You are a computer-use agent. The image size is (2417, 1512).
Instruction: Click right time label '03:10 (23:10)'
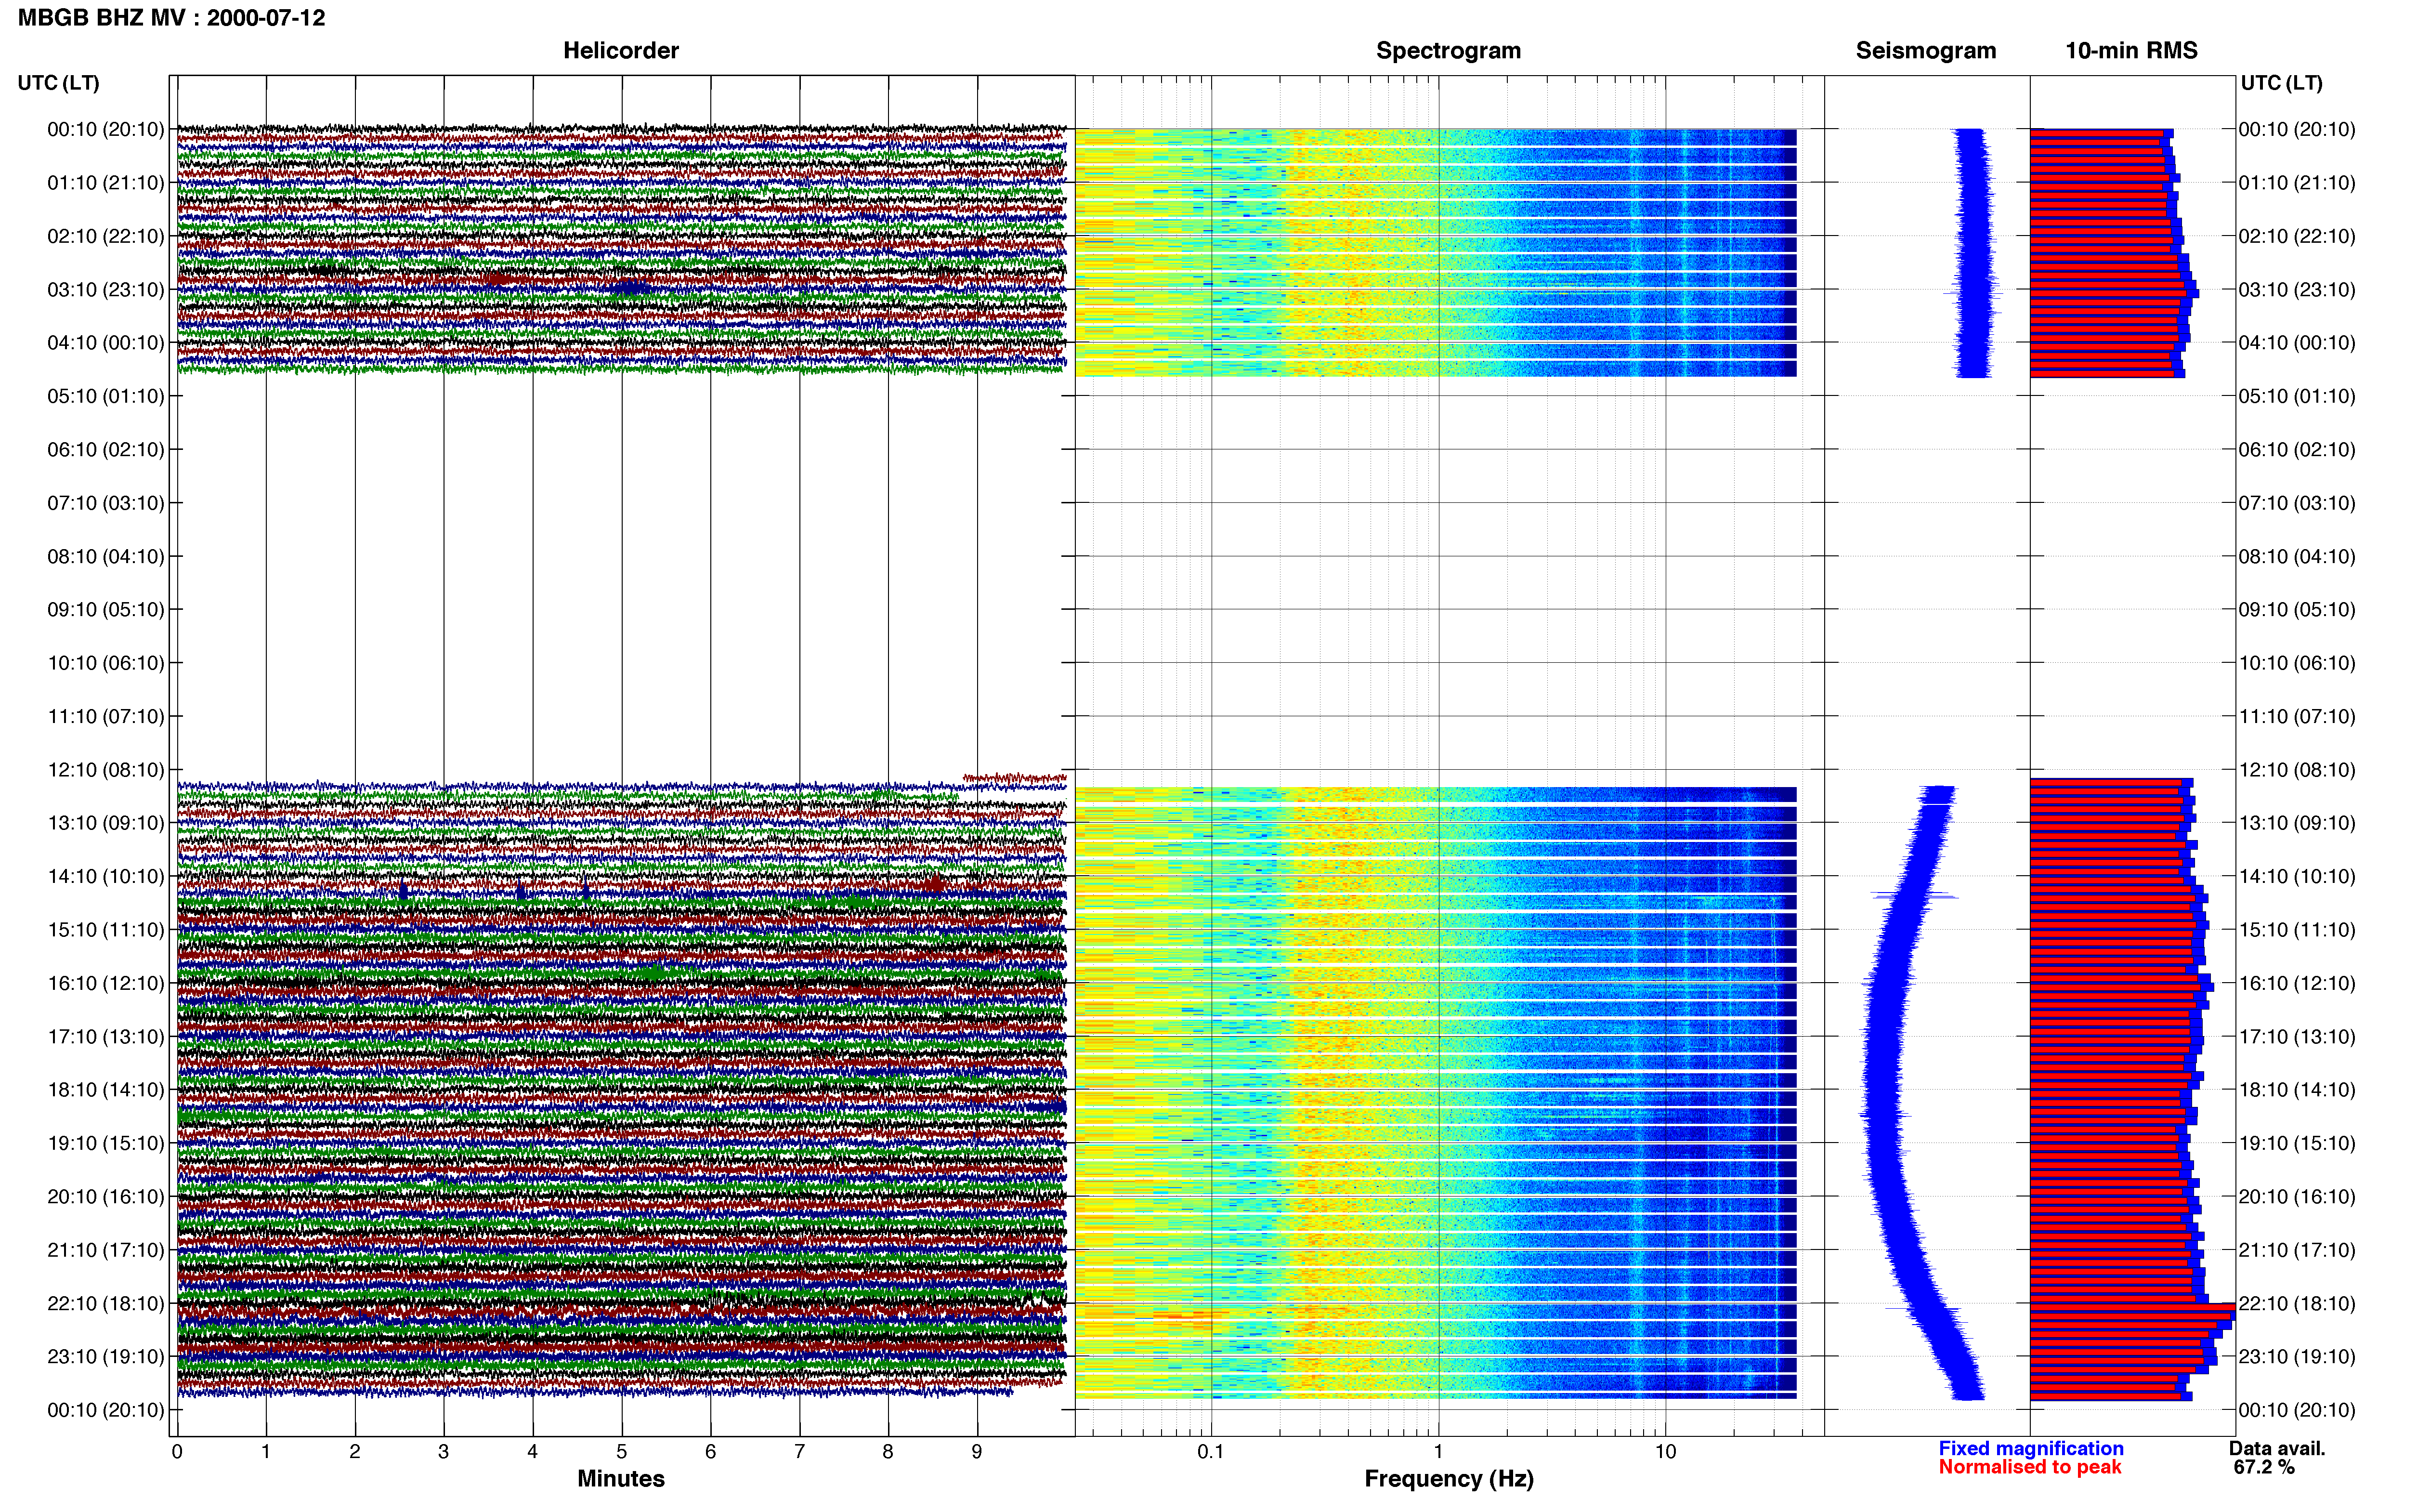(2297, 290)
